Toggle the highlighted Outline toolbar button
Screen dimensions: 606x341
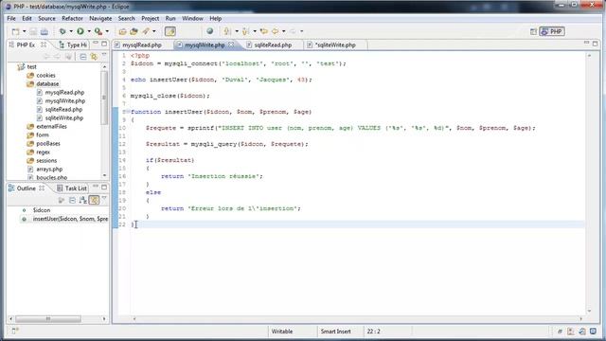(x=94, y=200)
